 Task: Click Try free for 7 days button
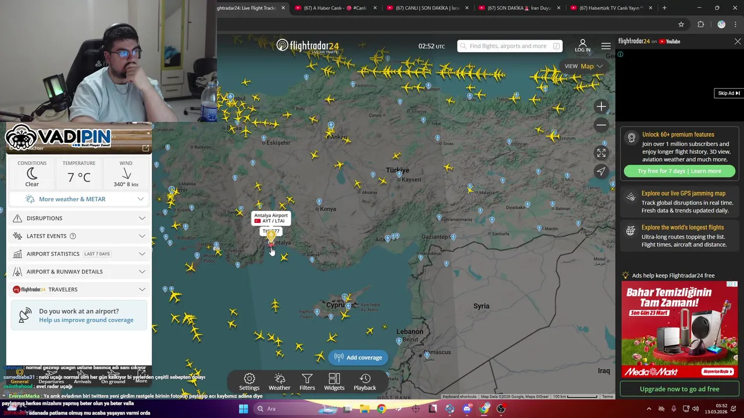tap(679, 171)
